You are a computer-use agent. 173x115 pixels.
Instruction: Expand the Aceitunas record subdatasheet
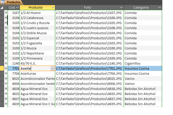tap(6, 73)
